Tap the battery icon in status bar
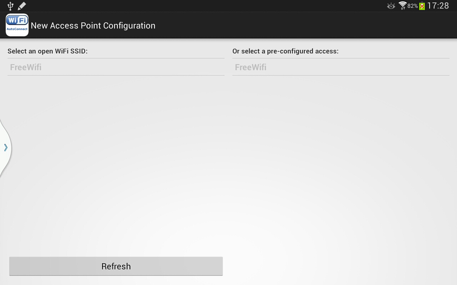This screenshot has height=285, width=457. coord(422,6)
